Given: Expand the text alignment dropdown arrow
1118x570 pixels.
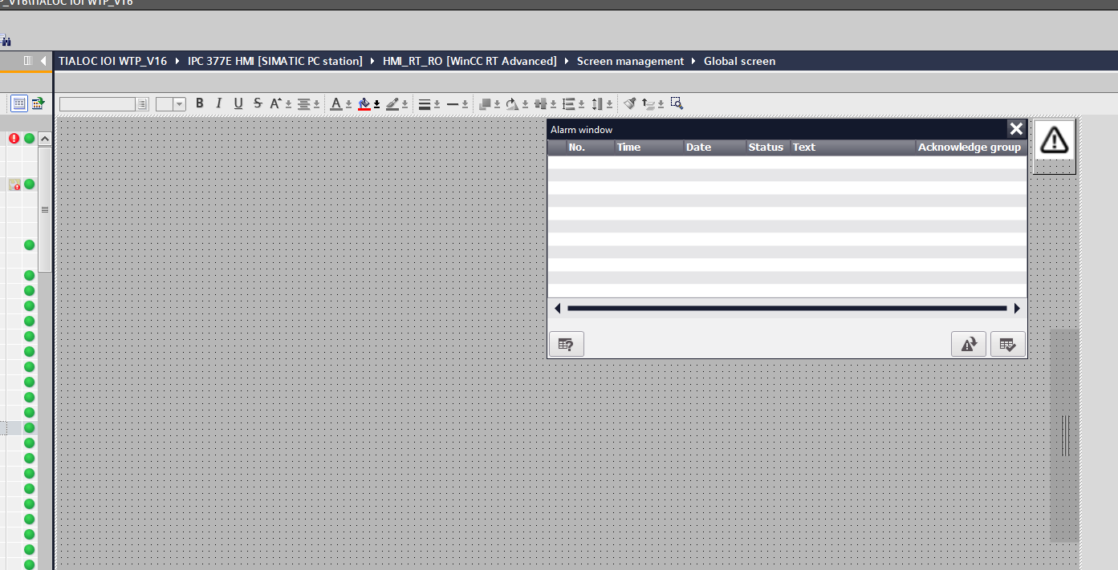Looking at the screenshot, I should pos(316,104).
